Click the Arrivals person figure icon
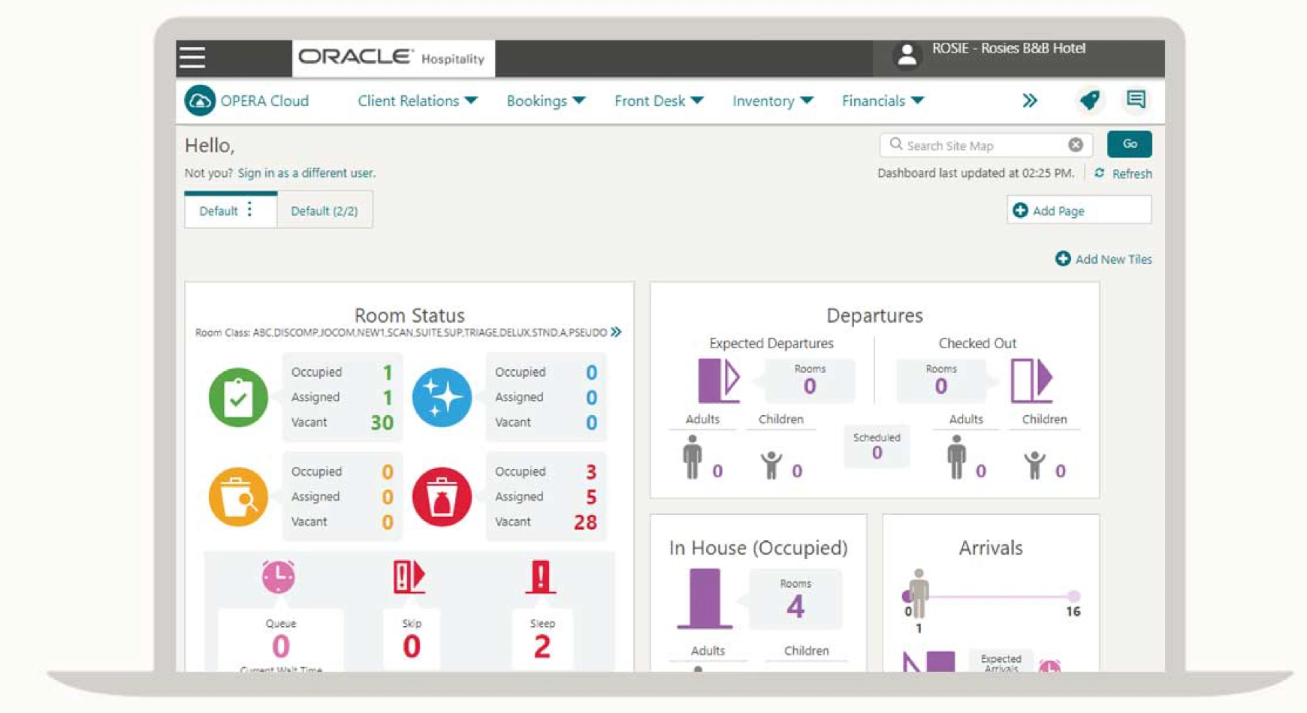This screenshot has width=1307, height=713. (918, 592)
